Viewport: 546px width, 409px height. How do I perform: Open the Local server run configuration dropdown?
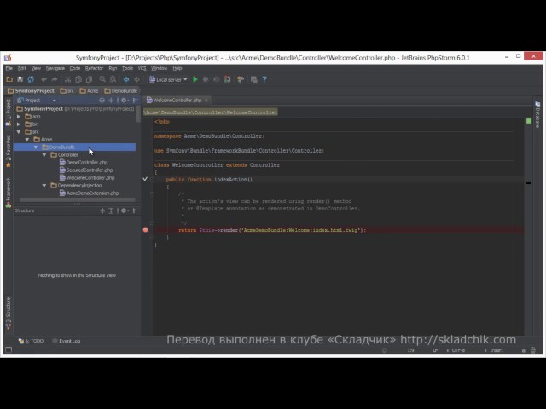169,79
